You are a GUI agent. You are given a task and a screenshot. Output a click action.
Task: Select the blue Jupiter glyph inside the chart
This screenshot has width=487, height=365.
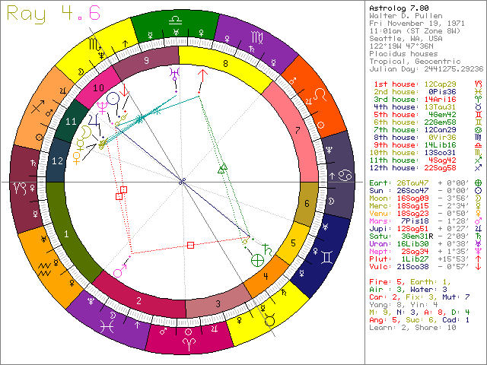click(x=94, y=120)
